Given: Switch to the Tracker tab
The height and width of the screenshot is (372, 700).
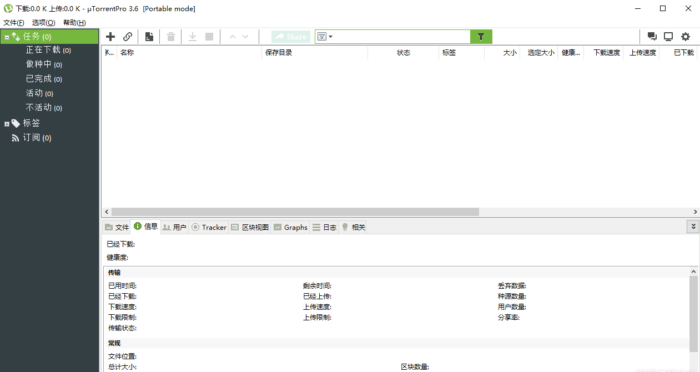Looking at the screenshot, I should click(209, 227).
